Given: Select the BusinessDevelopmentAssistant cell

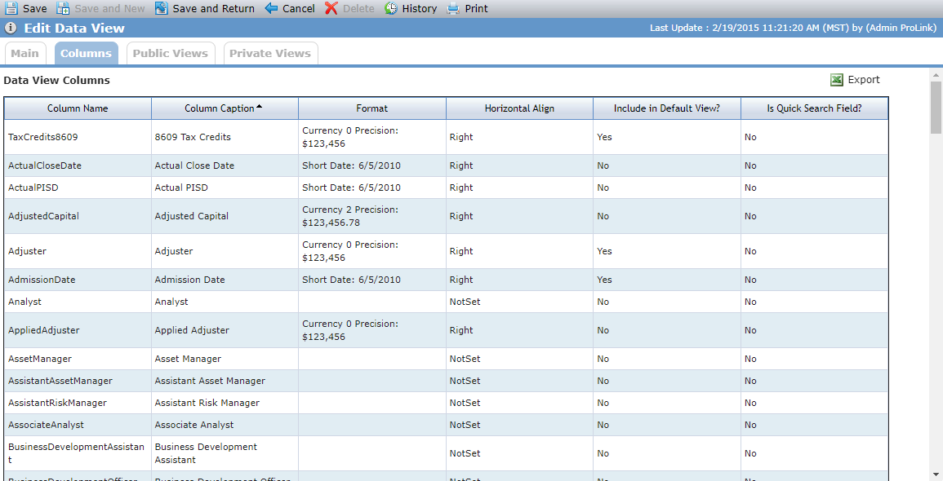Looking at the screenshot, I should 77,453.
